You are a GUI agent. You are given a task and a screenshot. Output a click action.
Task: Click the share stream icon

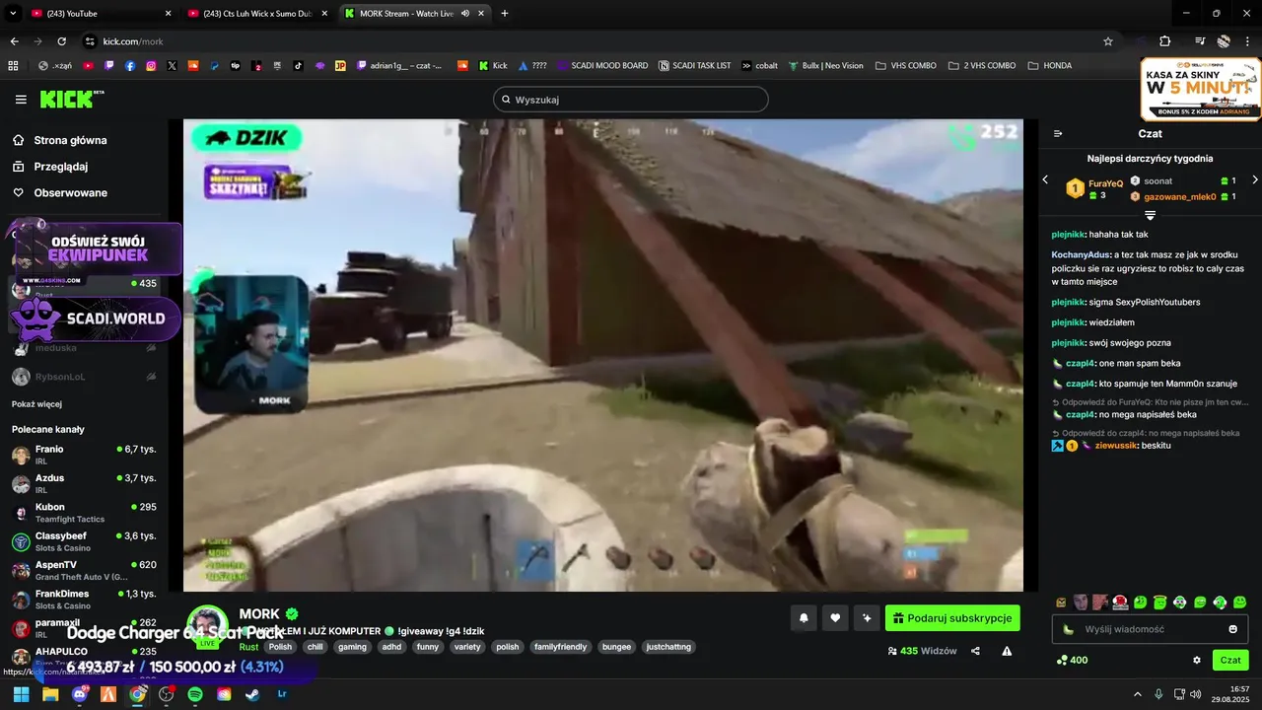coord(975,651)
